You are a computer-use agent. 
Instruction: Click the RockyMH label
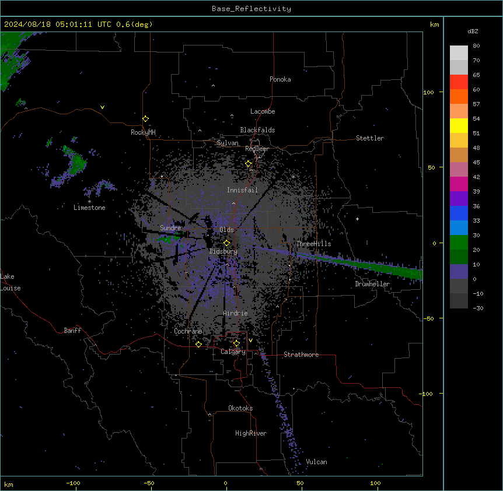click(143, 132)
